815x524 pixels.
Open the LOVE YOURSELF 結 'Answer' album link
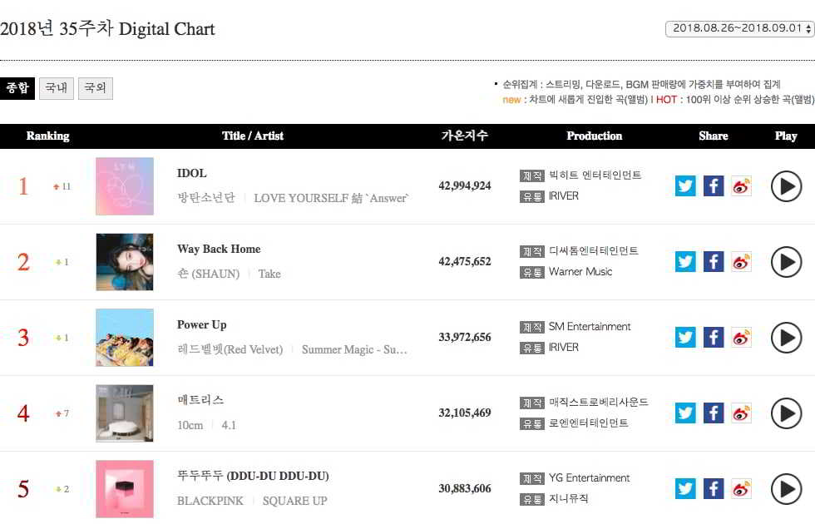[331, 198]
